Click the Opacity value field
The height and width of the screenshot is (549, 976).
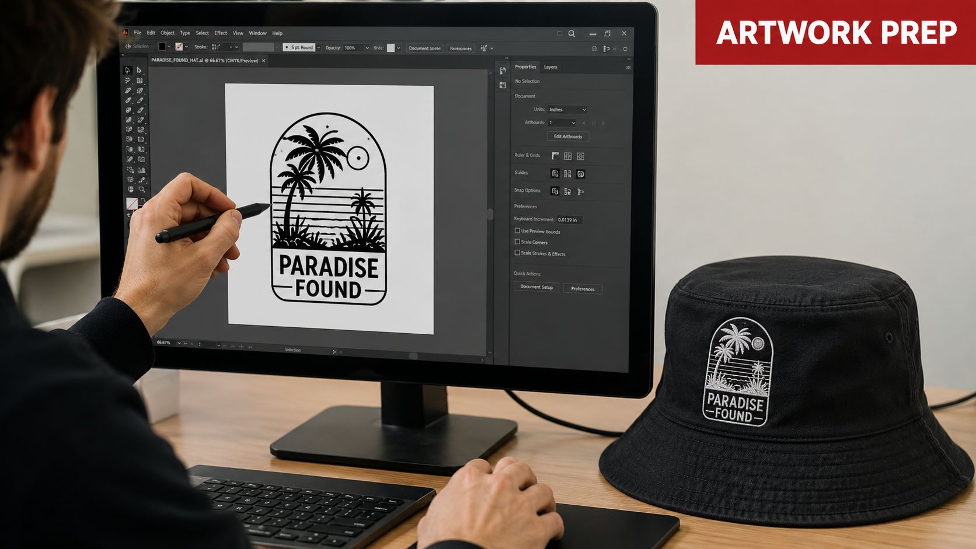tap(353, 48)
